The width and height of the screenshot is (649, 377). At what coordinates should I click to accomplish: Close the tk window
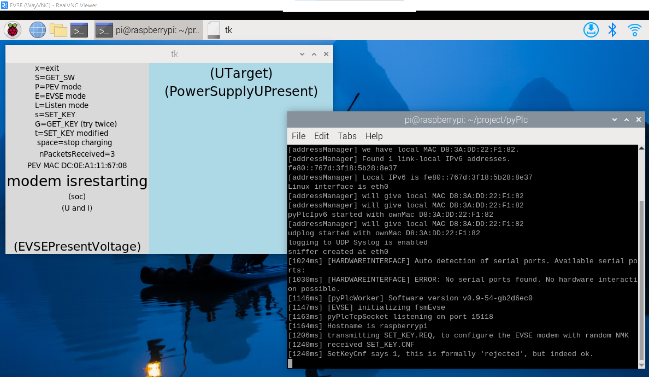click(326, 54)
